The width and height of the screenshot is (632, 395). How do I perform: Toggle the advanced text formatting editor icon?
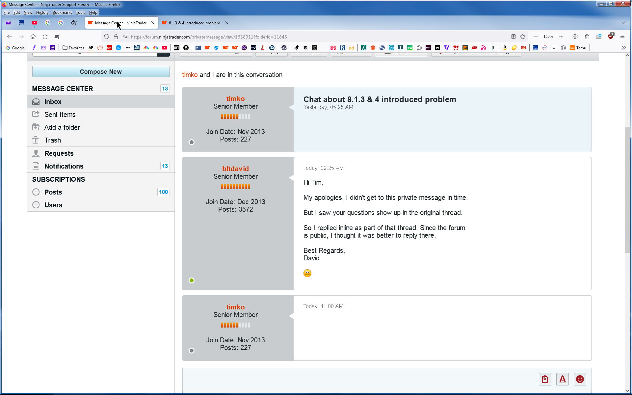tap(563, 379)
